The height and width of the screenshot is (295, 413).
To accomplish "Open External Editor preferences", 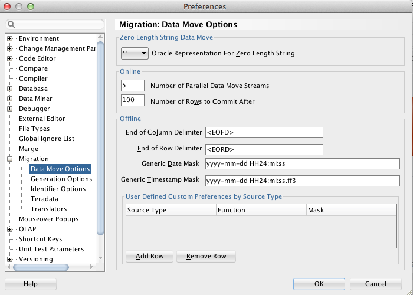I will 42,119.
